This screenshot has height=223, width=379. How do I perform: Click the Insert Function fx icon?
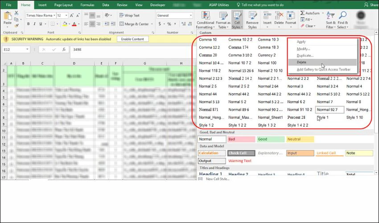[x=64, y=50]
